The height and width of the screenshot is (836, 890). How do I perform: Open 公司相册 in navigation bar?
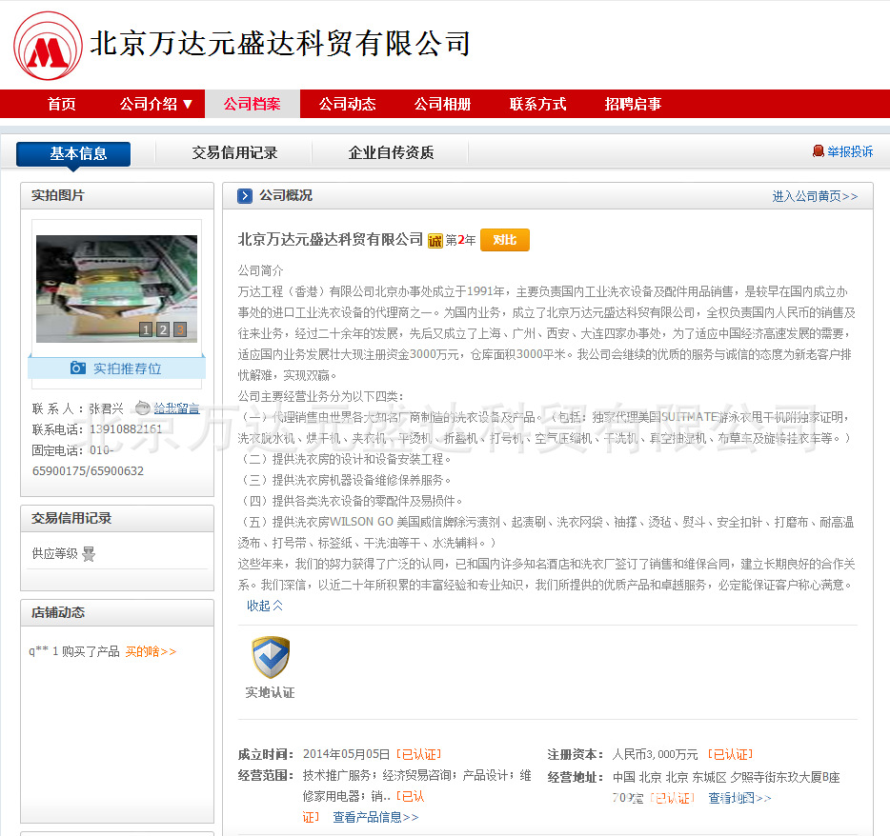click(443, 105)
